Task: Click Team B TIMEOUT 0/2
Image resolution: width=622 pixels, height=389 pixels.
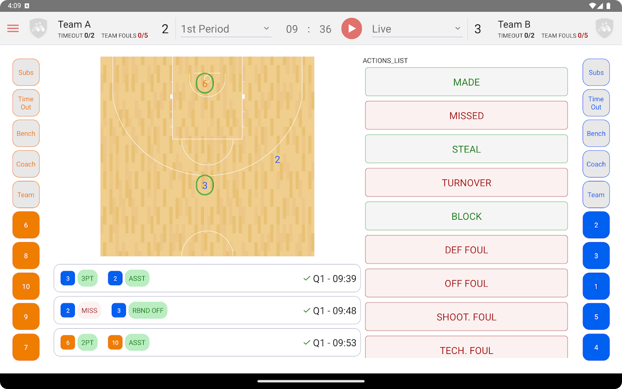Action: click(516, 35)
